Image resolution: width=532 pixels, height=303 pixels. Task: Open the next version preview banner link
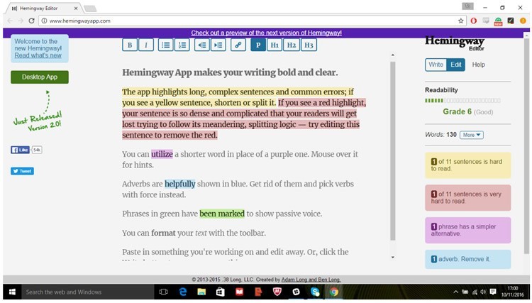266,33
